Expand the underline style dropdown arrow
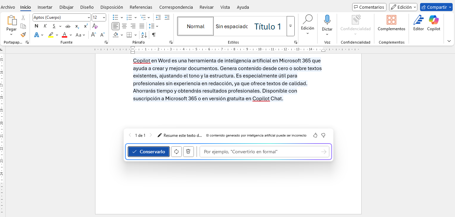Screen dimensions: 455x217 click(x=60, y=26)
